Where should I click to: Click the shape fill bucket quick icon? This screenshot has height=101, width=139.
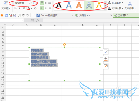(106, 59)
